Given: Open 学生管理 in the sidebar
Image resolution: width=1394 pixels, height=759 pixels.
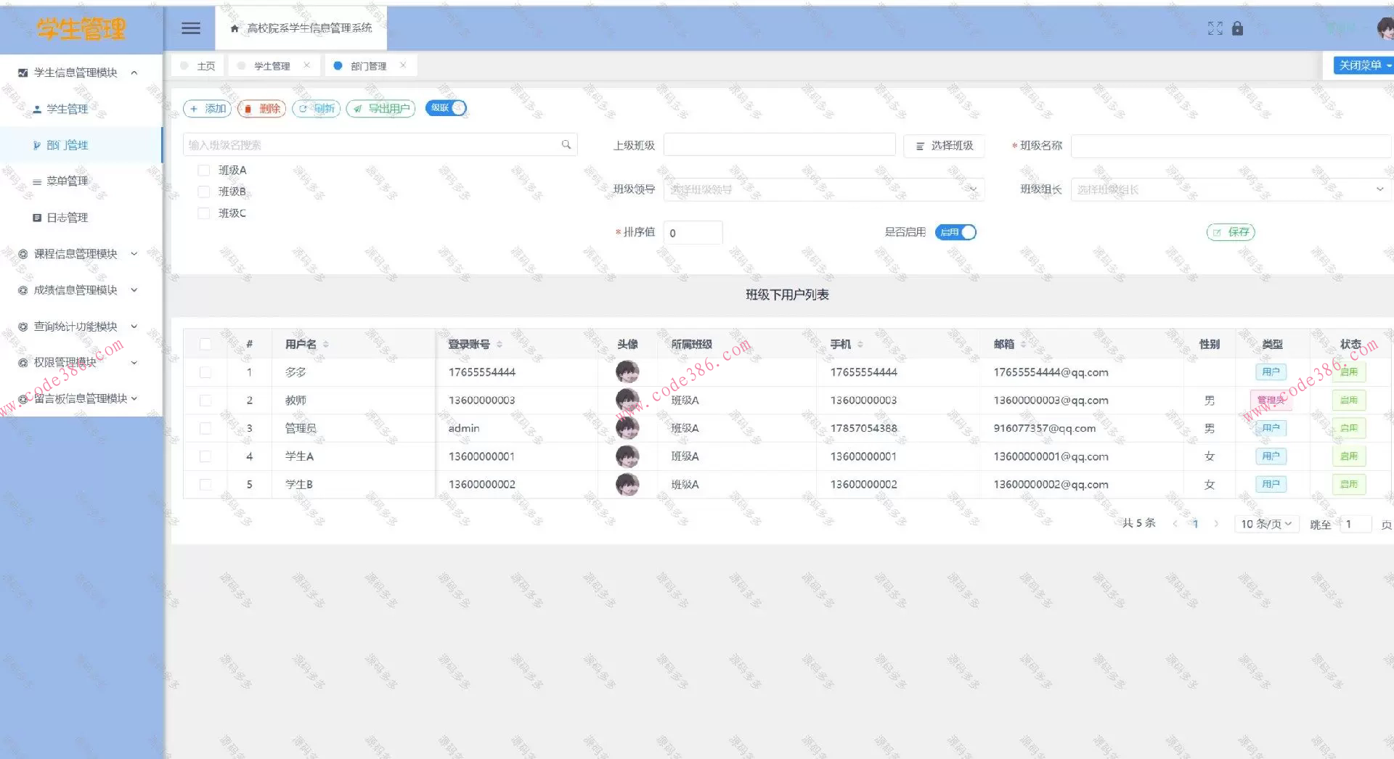Looking at the screenshot, I should (x=81, y=109).
